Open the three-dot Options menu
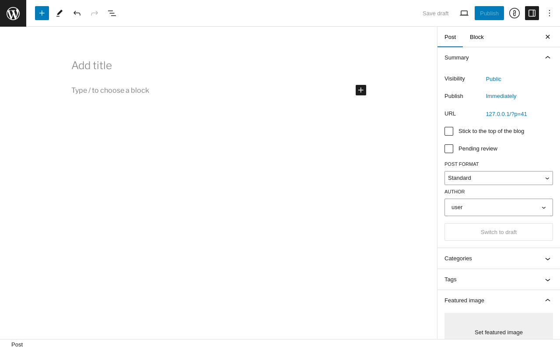Image resolution: width=560 pixels, height=350 pixels. (549, 13)
